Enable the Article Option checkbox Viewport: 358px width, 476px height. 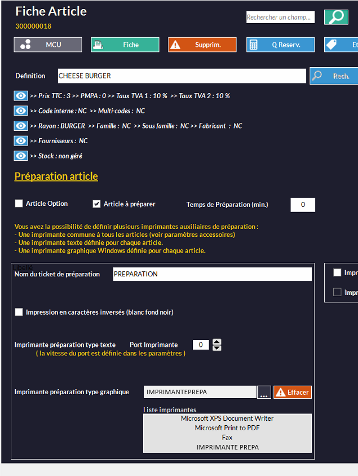19,204
